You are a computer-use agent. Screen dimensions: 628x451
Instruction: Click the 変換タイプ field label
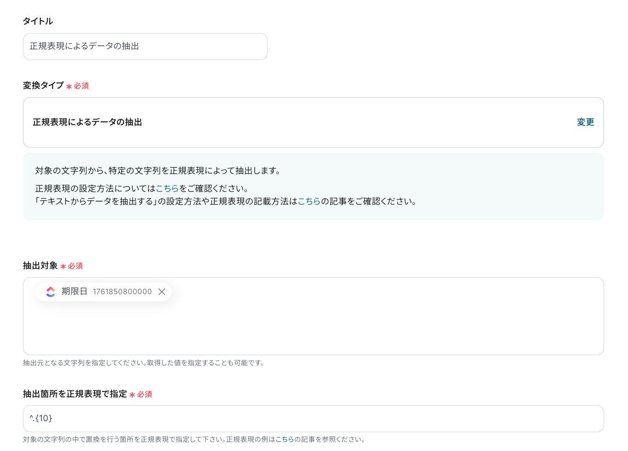43,85
